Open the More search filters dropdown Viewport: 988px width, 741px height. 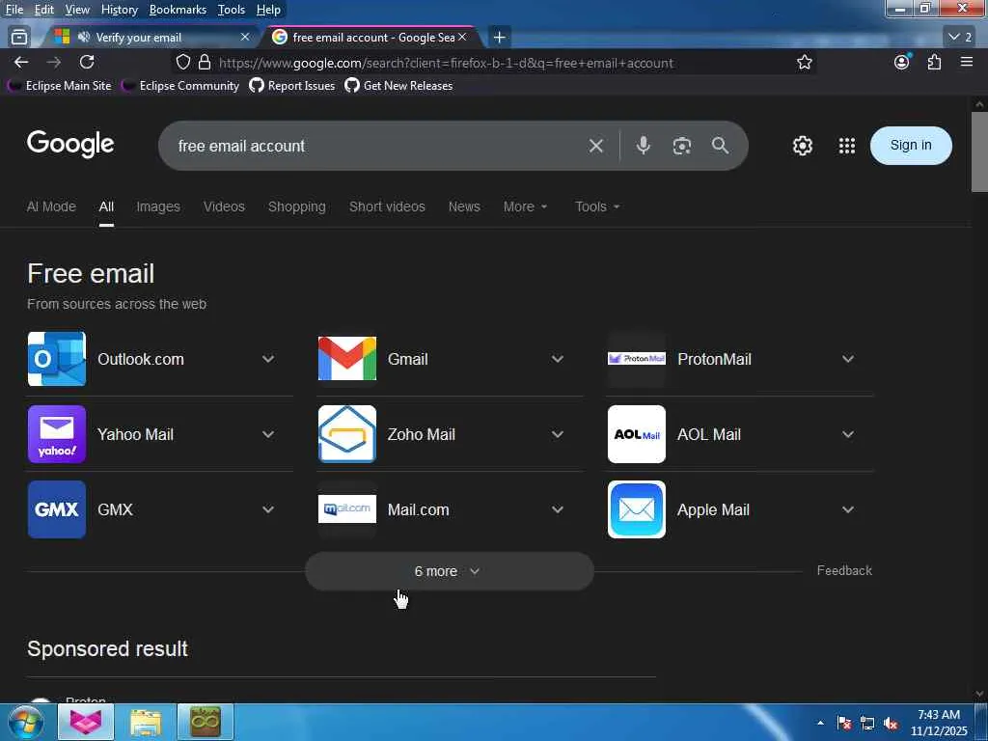point(526,206)
